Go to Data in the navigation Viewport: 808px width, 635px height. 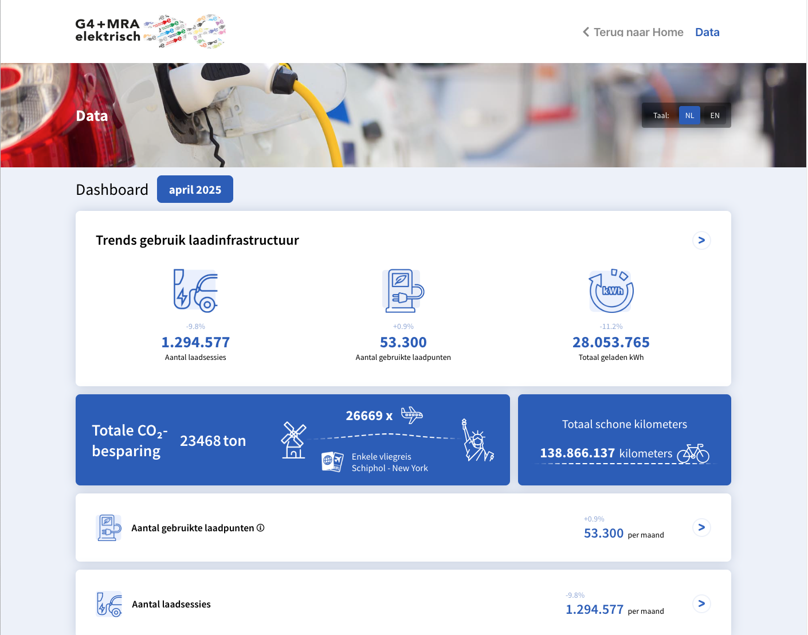coord(707,32)
